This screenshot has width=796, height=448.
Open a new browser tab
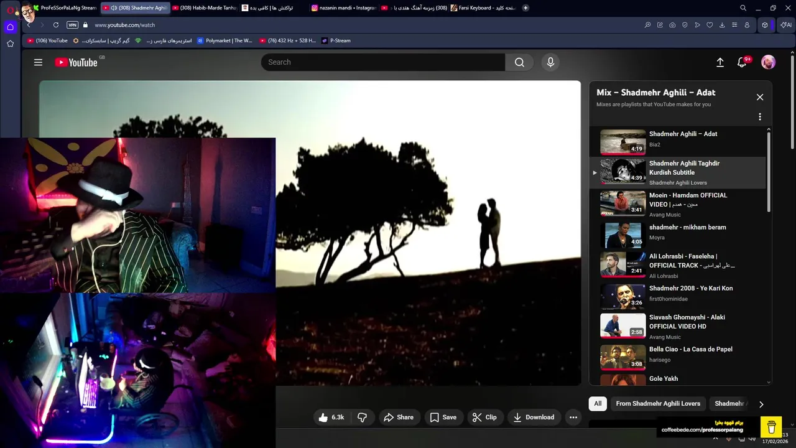coord(525,8)
